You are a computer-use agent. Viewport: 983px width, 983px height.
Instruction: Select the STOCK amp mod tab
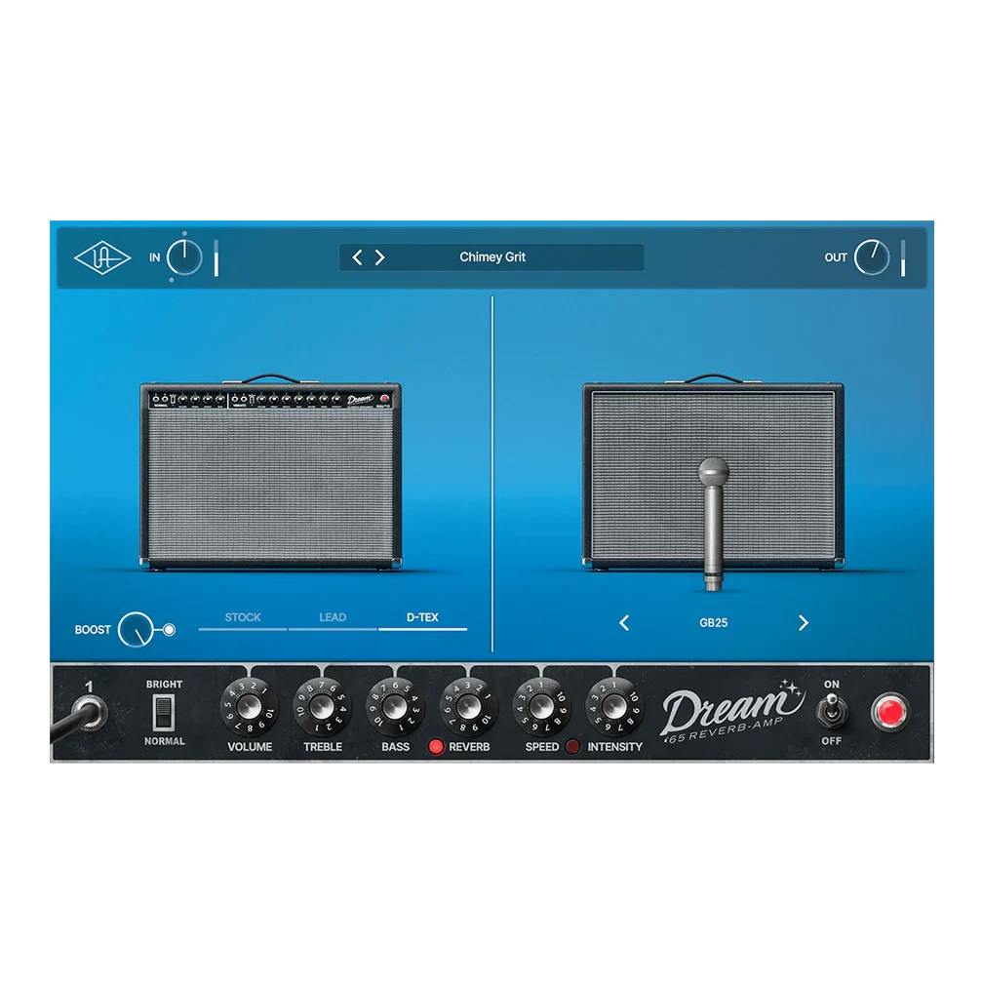[243, 618]
